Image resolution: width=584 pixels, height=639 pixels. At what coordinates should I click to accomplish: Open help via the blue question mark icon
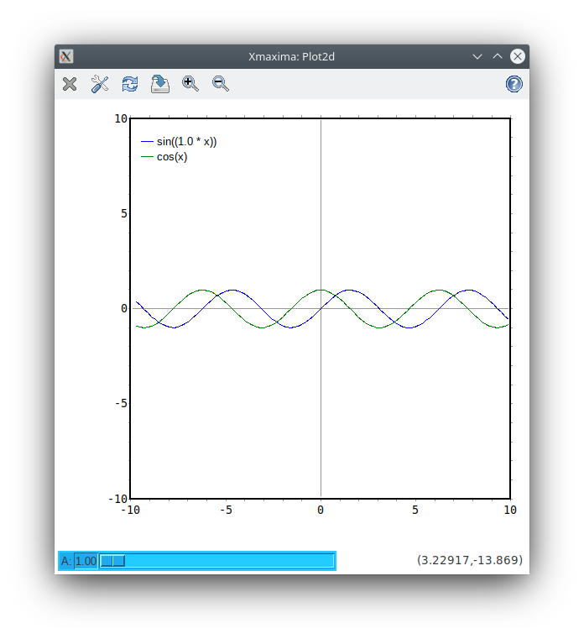point(514,84)
